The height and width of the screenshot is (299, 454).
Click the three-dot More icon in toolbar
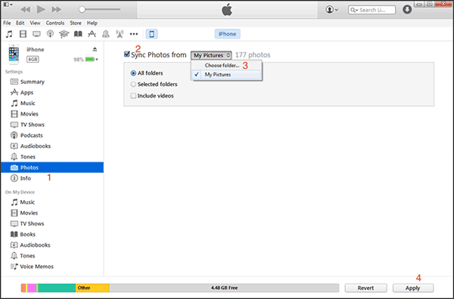click(134, 34)
